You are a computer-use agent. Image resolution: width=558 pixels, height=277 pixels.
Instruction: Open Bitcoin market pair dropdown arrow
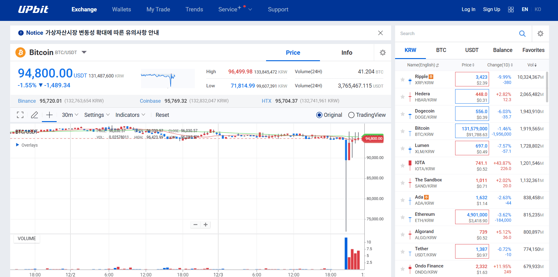(x=84, y=52)
